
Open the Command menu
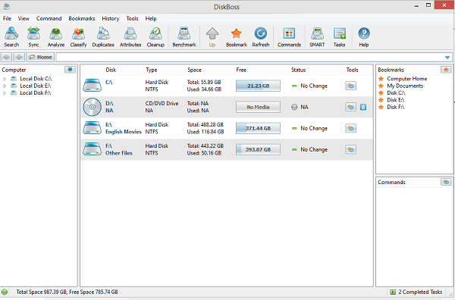click(49, 18)
